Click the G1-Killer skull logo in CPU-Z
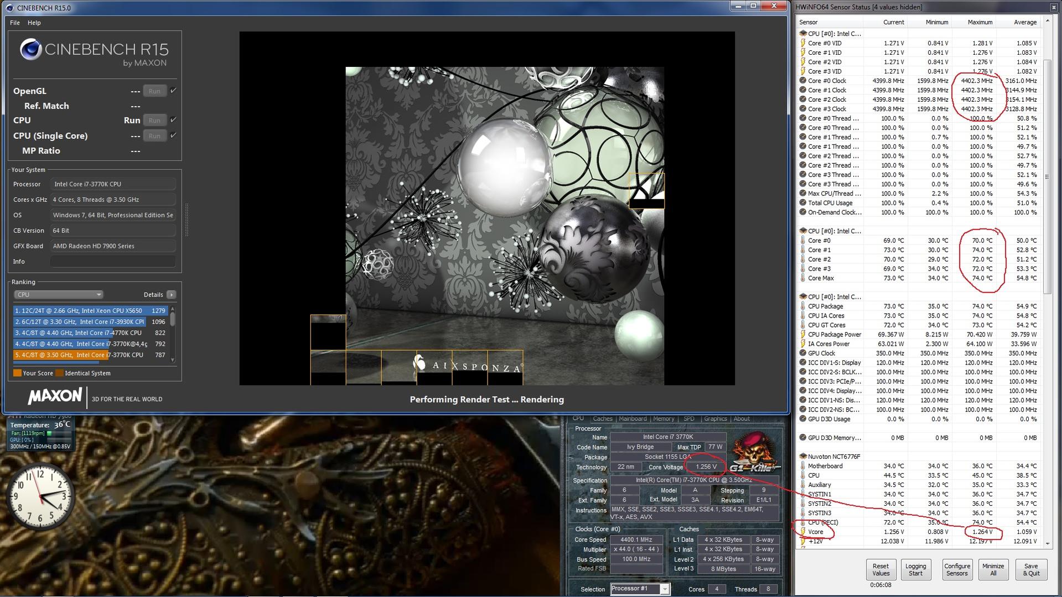Image resolution: width=1062 pixels, height=597 pixels. 754,453
